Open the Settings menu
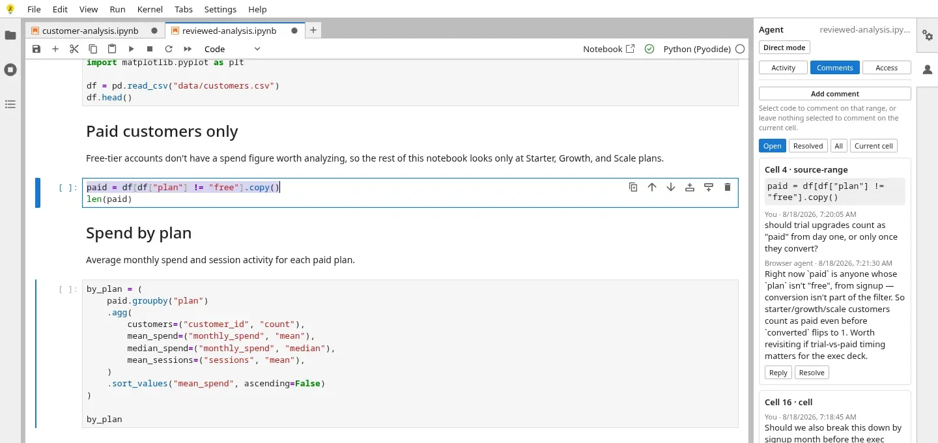Screen dimensions: 938x443 coord(220,9)
